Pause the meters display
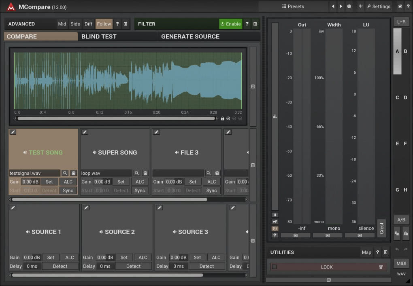The height and width of the screenshot is (286, 413). [275, 215]
